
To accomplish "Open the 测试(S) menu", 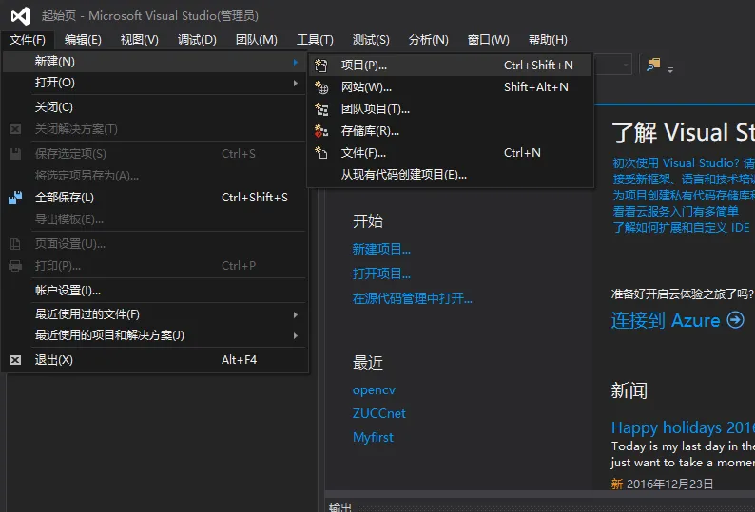I will [371, 40].
